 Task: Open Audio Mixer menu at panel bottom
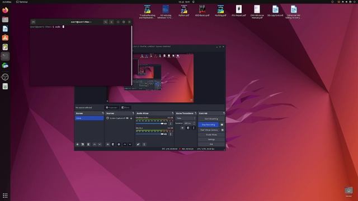click(x=144, y=145)
